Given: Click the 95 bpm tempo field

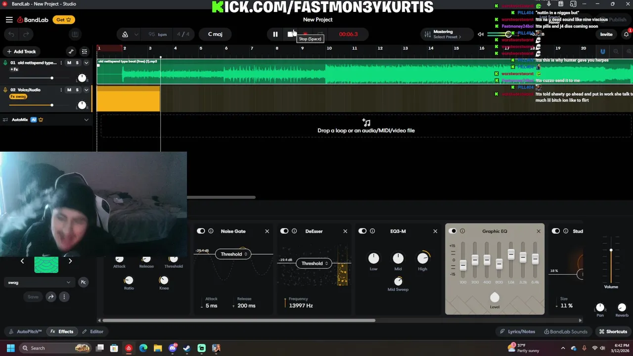Looking at the screenshot, I should 157,34.
